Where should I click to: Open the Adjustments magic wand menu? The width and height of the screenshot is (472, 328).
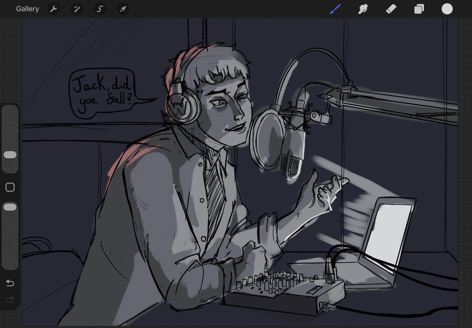coord(77,9)
